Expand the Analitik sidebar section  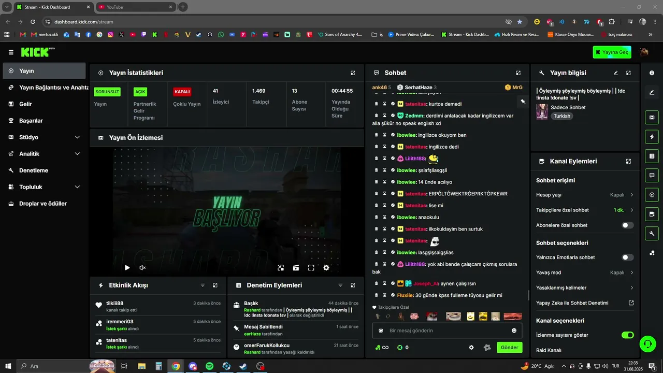[x=77, y=154]
